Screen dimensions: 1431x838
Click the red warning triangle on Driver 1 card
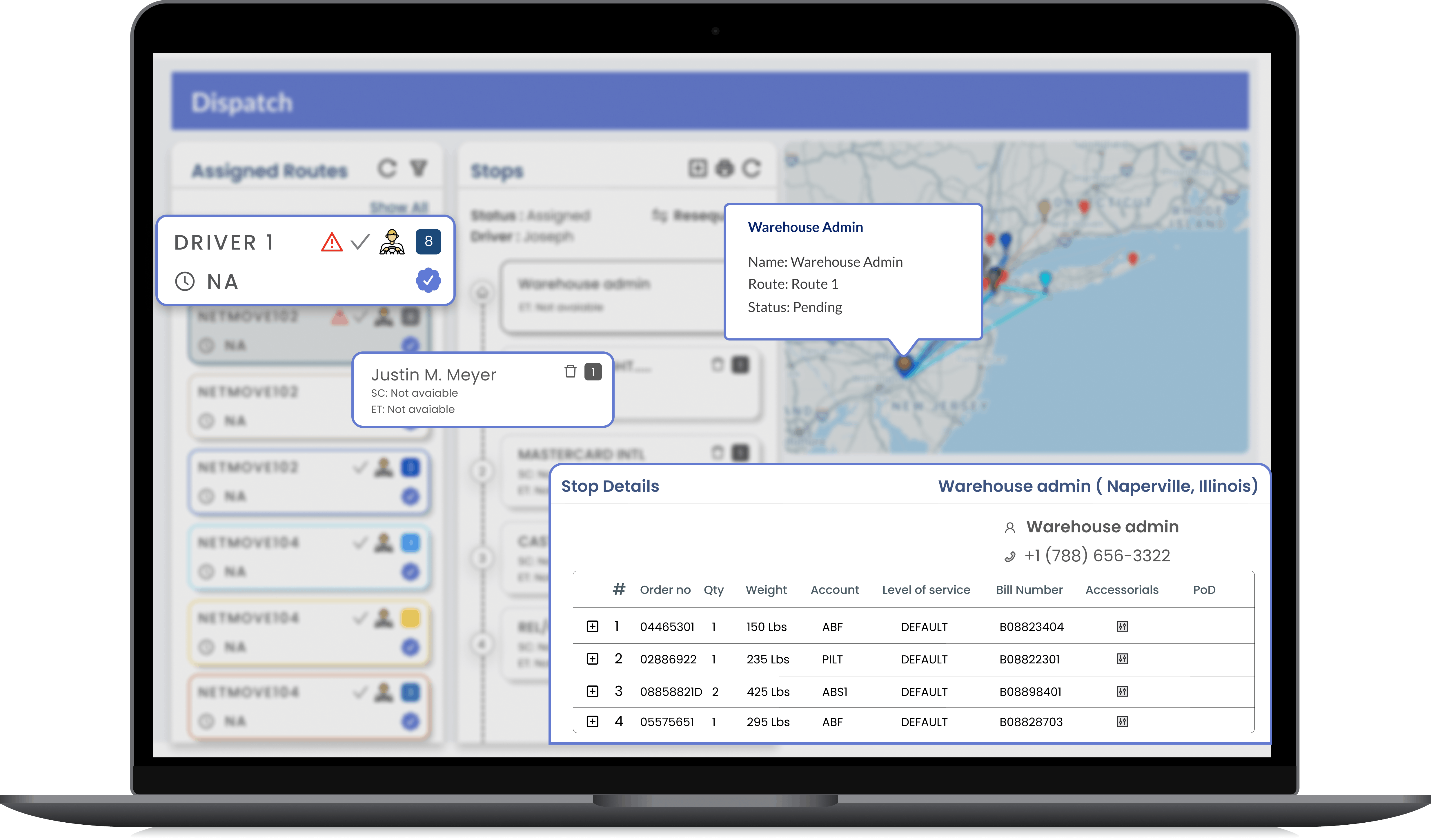coord(332,242)
